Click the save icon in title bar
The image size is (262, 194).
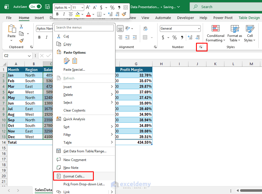(x=47, y=7)
